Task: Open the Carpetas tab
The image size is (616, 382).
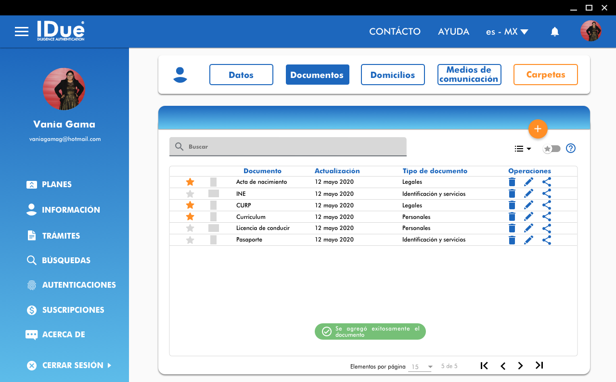Action: click(545, 75)
